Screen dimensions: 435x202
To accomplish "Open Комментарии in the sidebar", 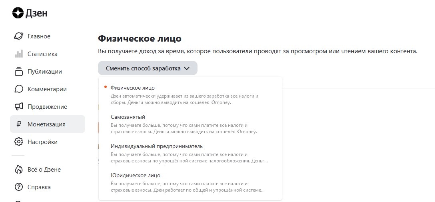I will (48, 89).
